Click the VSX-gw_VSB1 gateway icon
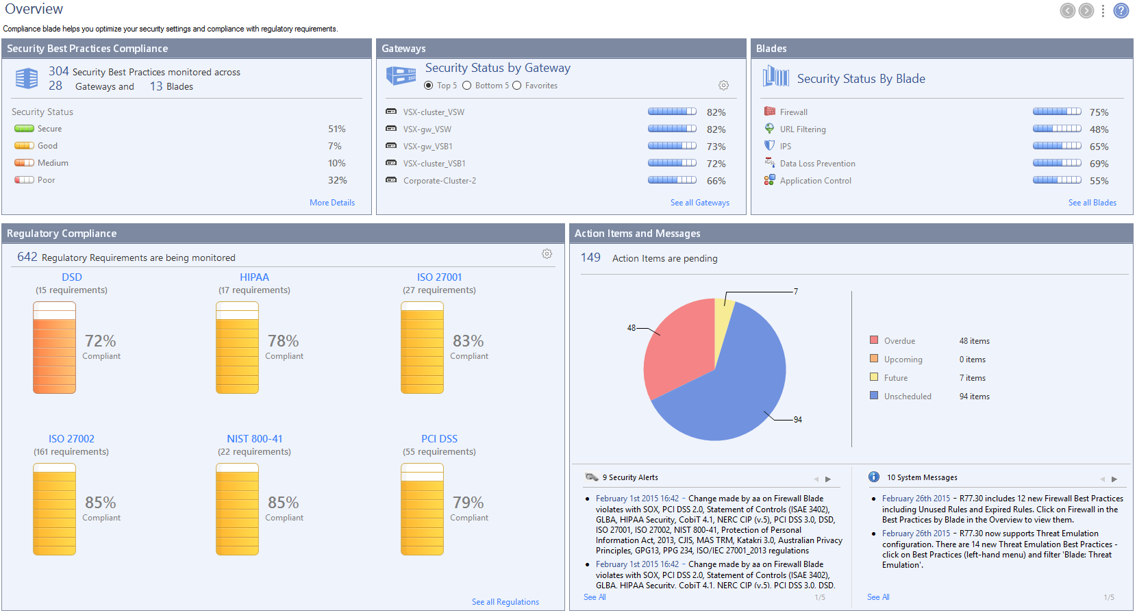The width and height of the screenshot is (1137, 615). click(391, 146)
